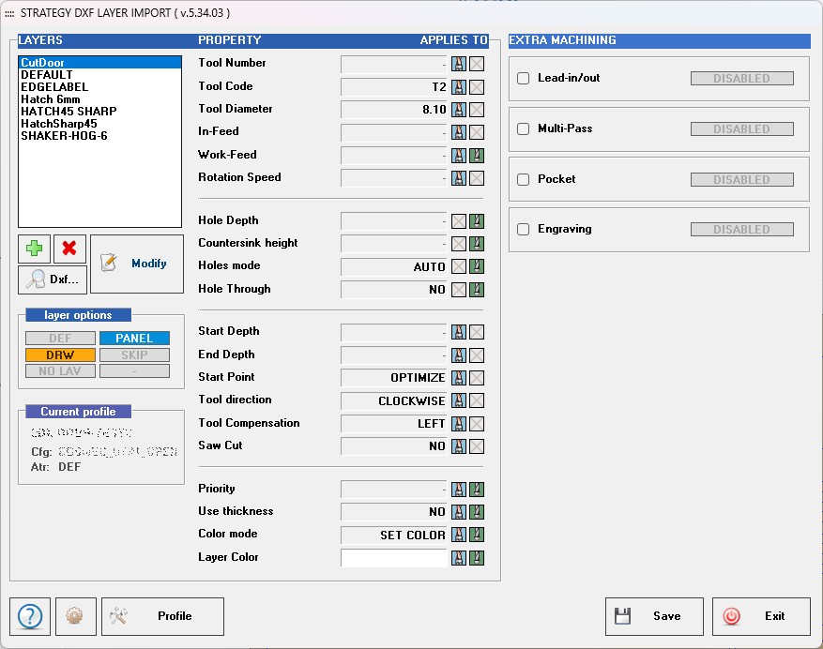823x649 pixels.
Task: Select the SHAKER-HOG-6 layer
Action: pos(64,136)
